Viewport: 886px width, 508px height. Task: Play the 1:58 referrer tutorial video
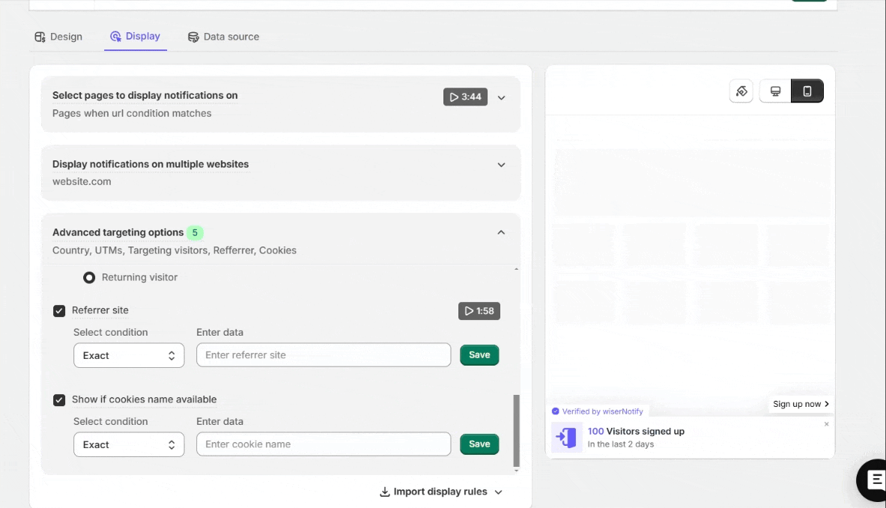pos(479,311)
